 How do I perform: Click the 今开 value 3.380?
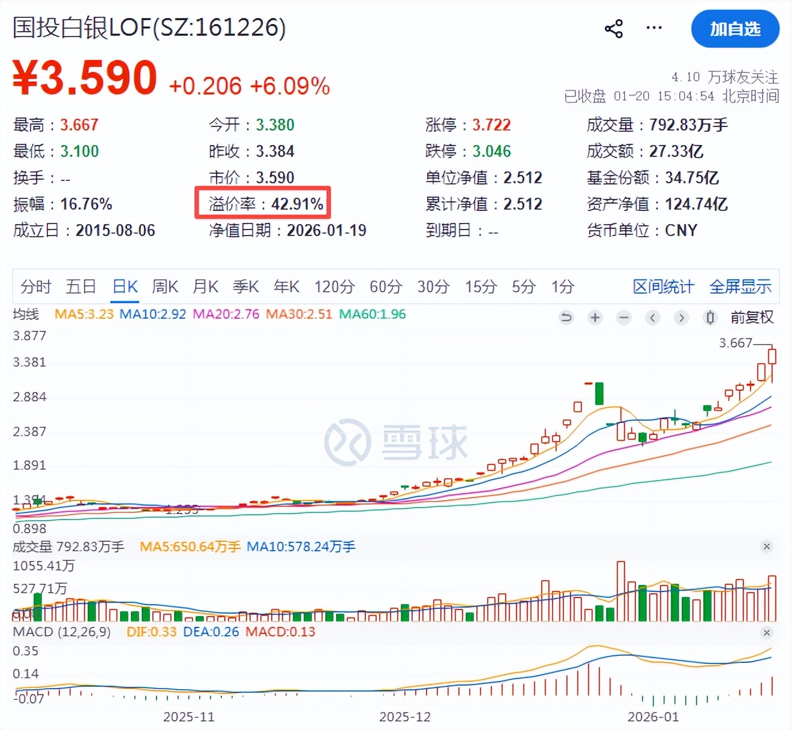(275, 125)
